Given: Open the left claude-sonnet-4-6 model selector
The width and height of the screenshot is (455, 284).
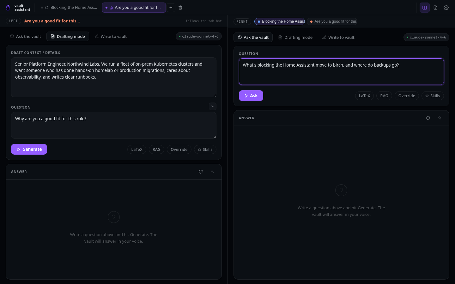Looking at the screenshot, I should [x=199, y=36].
